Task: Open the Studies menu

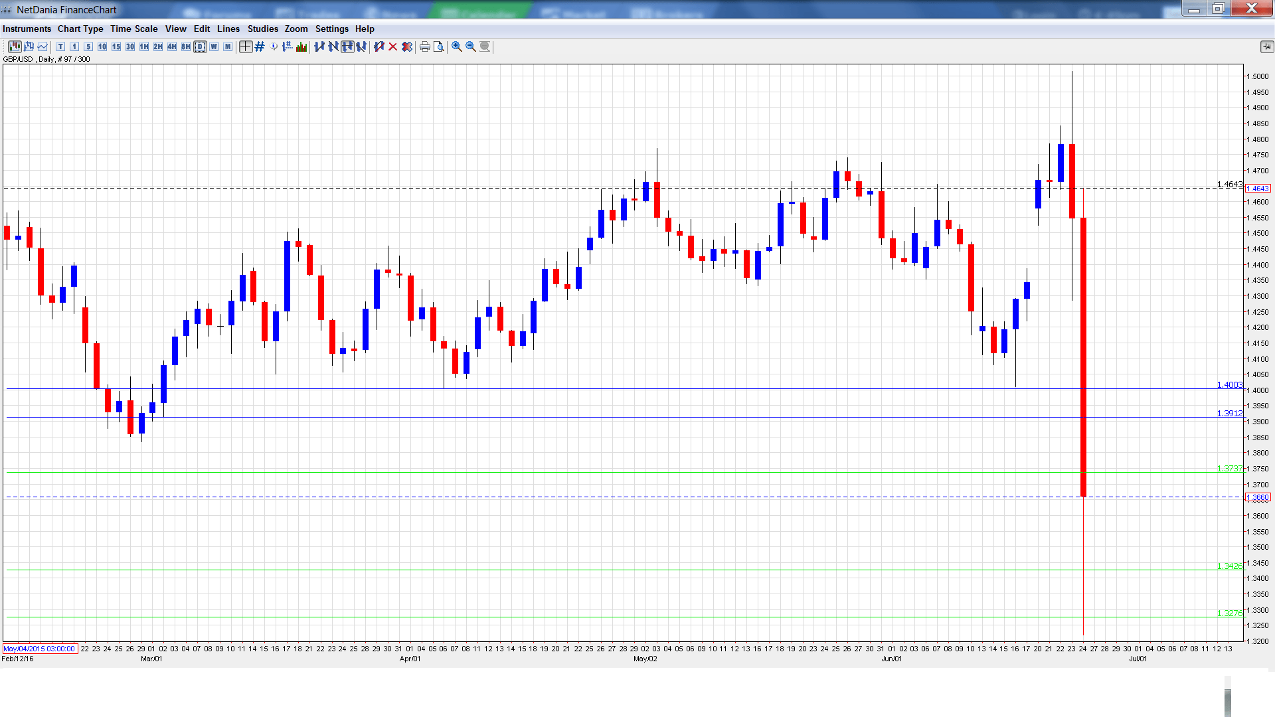Action: [x=262, y=29]
